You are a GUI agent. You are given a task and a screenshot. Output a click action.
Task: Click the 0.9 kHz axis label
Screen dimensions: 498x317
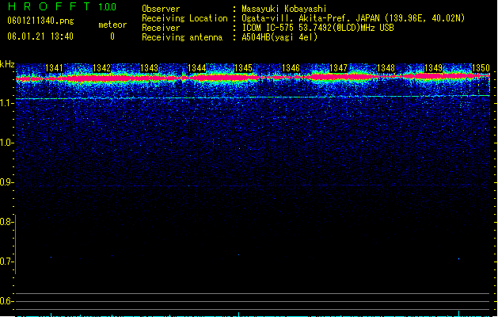pyautogui.click(x=6, y=182)
